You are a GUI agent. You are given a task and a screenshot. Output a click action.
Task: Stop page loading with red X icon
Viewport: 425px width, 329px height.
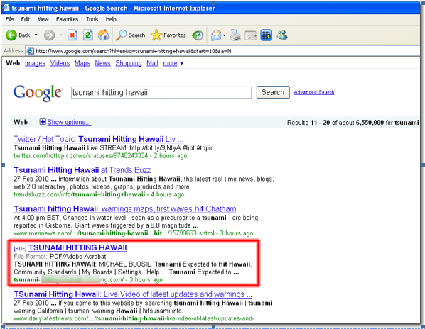pyautogui.click(x=72, y=35)
